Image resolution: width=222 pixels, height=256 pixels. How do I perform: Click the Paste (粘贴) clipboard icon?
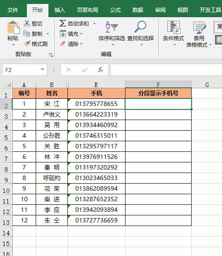[13, 27]
